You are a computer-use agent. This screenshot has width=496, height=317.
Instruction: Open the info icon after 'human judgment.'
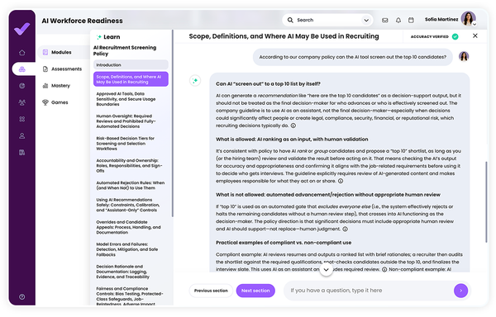(345, 229)
